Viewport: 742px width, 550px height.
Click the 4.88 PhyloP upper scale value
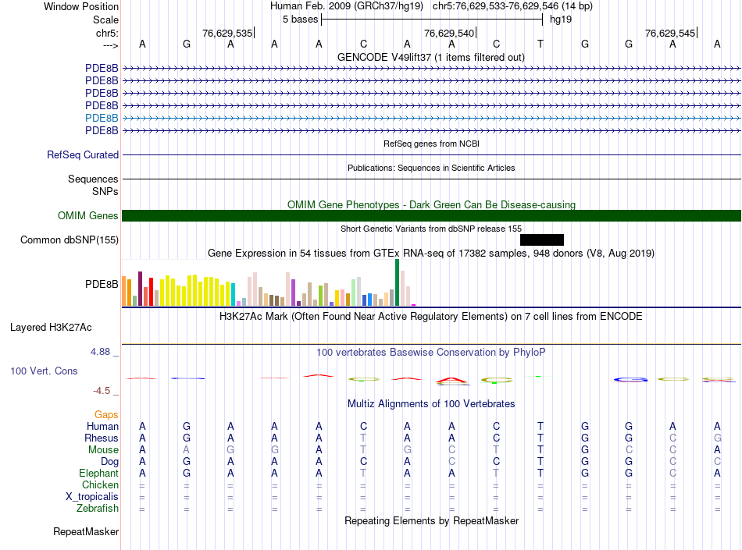(x=100, y=352)
